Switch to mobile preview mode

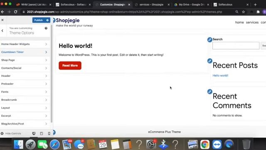point(49,133)
